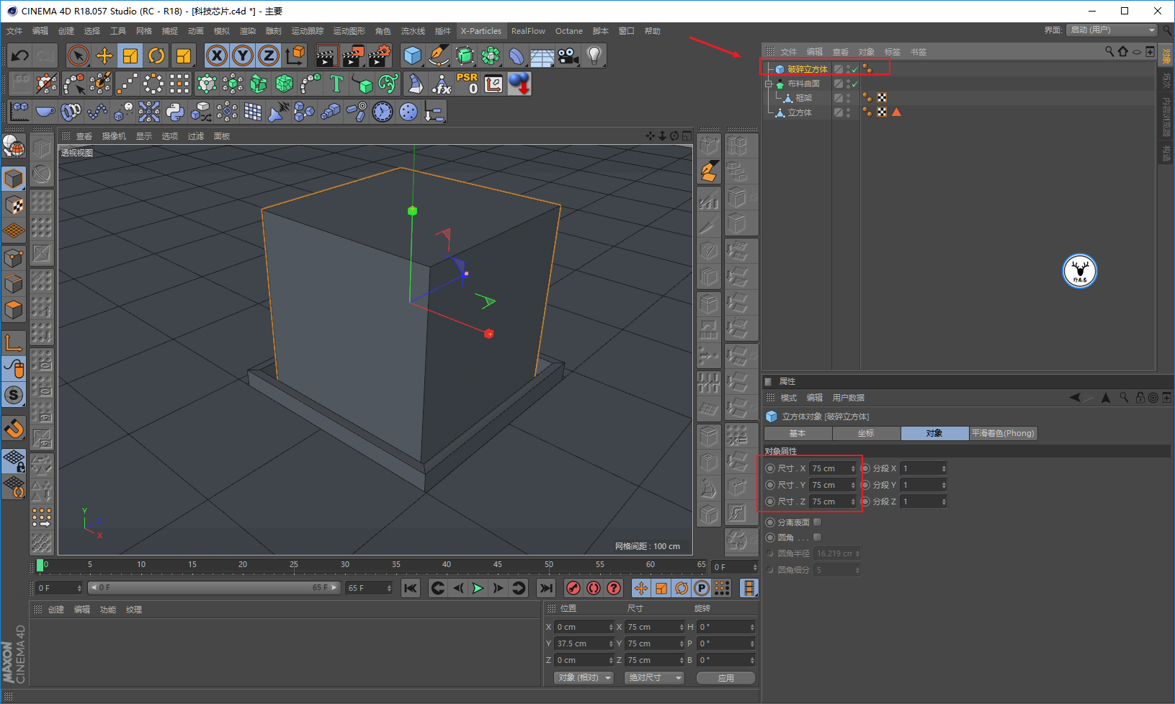Add a cube primitive object

point(413,55)
